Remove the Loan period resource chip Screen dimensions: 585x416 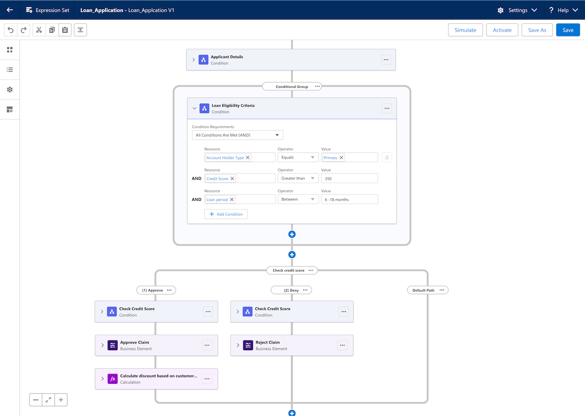[232, 199]
